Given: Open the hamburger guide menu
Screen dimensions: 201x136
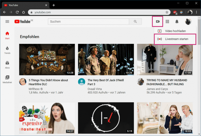Looking at the screenshot, I should click(x=7, y=22).
